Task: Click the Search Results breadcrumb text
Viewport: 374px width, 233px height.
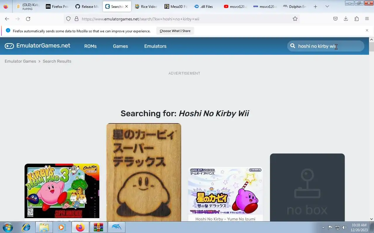Action: [57, 61]
